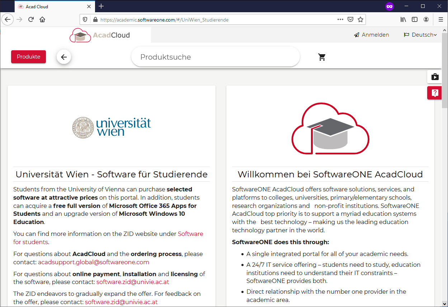Open page actions three-dot menu in address bar
Image resolution: width=448 pixels, height=307 pixels.
click(x=340, y=19)
